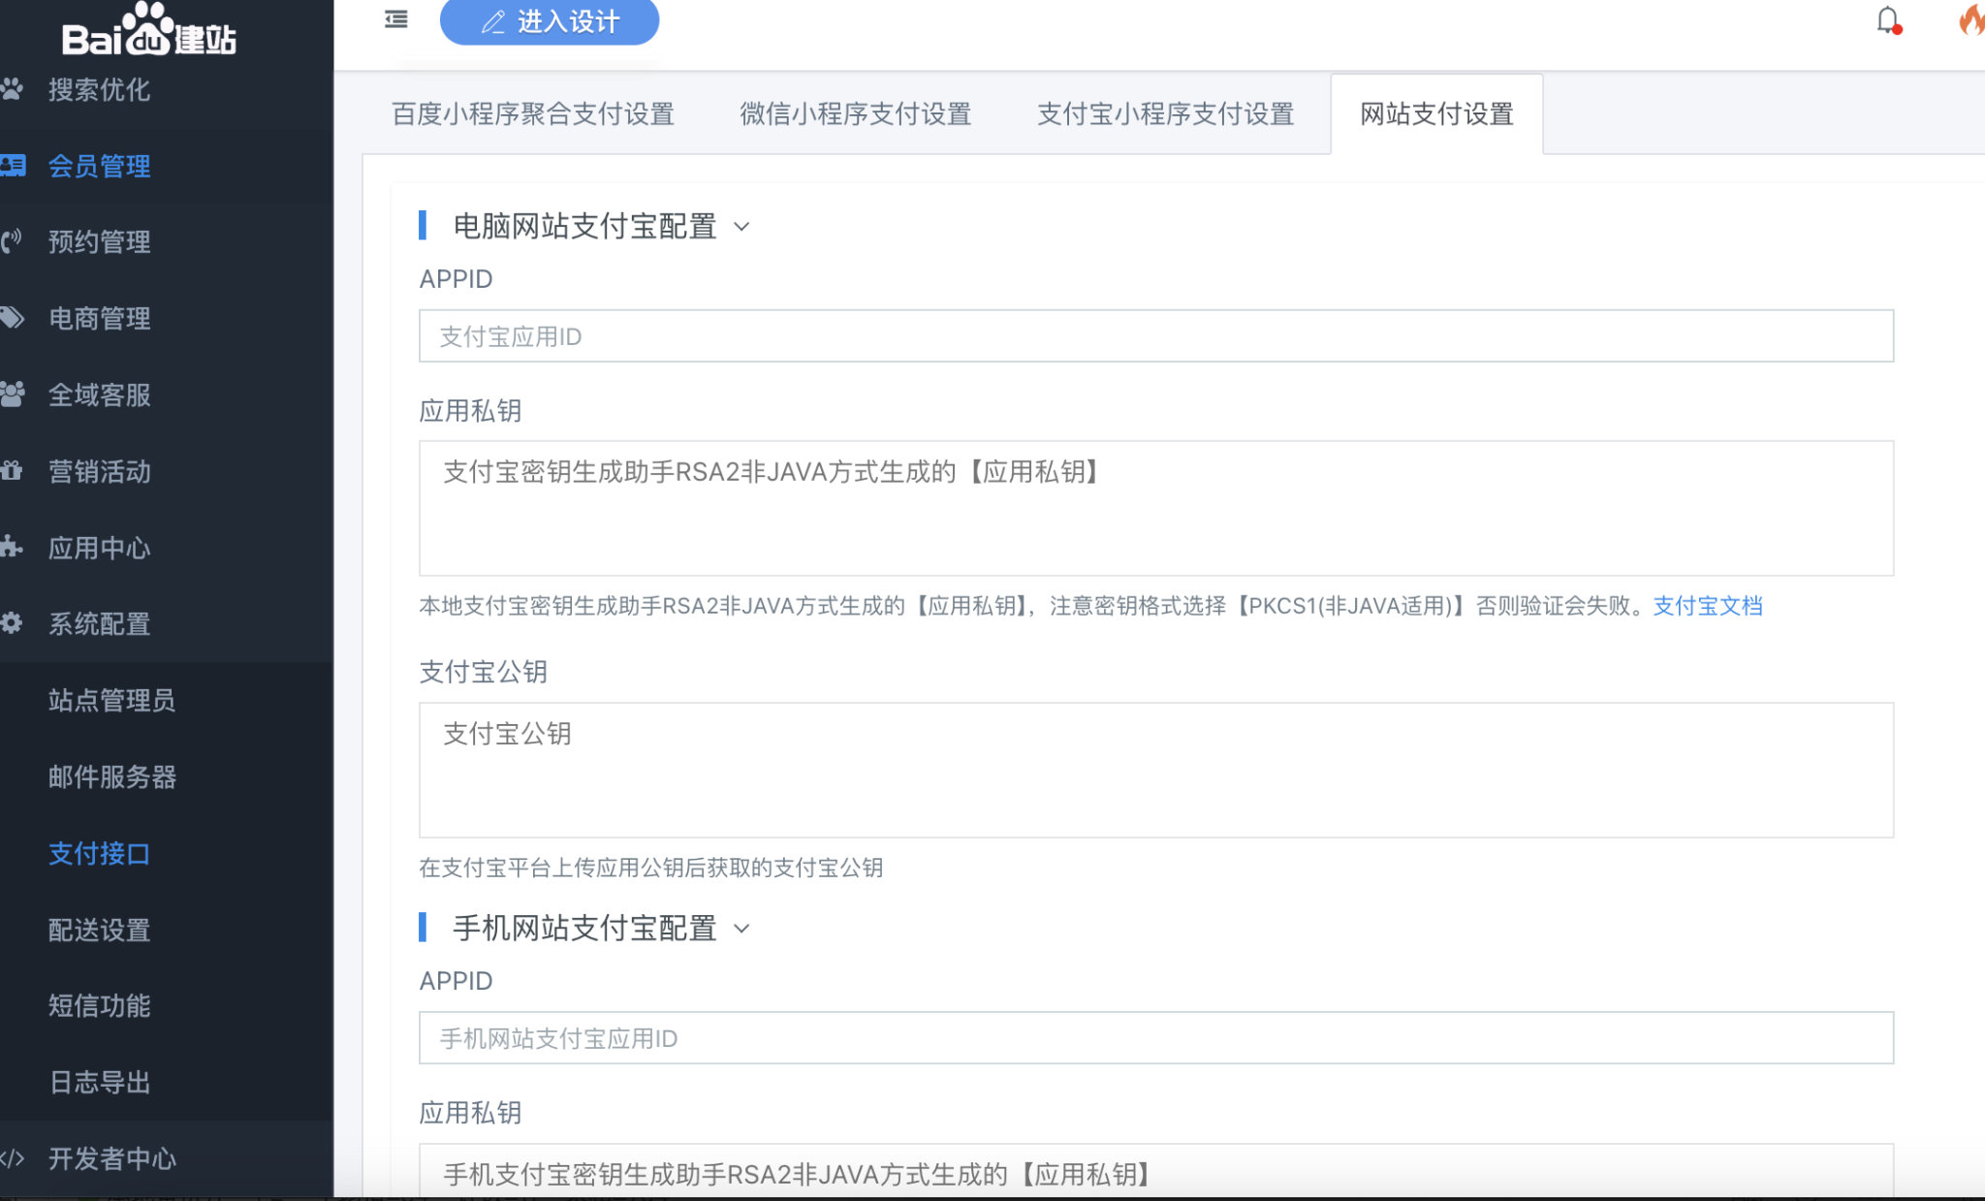This screenshot has height=1201, width=1985.
Task: Click the phone icon beside 预约管理
Action: [x=12, y=241]
